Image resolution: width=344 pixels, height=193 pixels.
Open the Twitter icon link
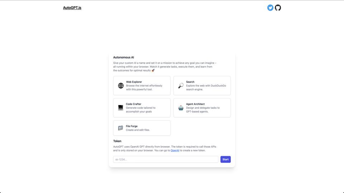click(270, 8)
